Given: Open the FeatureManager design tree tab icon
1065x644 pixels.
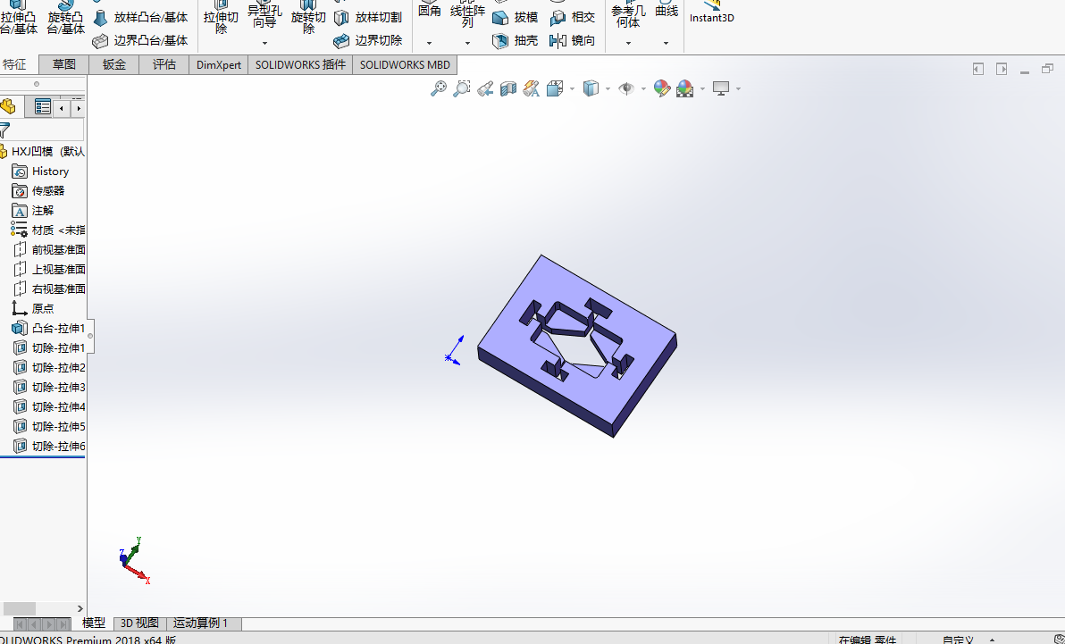Looking at the screenshot, I should (9, 106).
